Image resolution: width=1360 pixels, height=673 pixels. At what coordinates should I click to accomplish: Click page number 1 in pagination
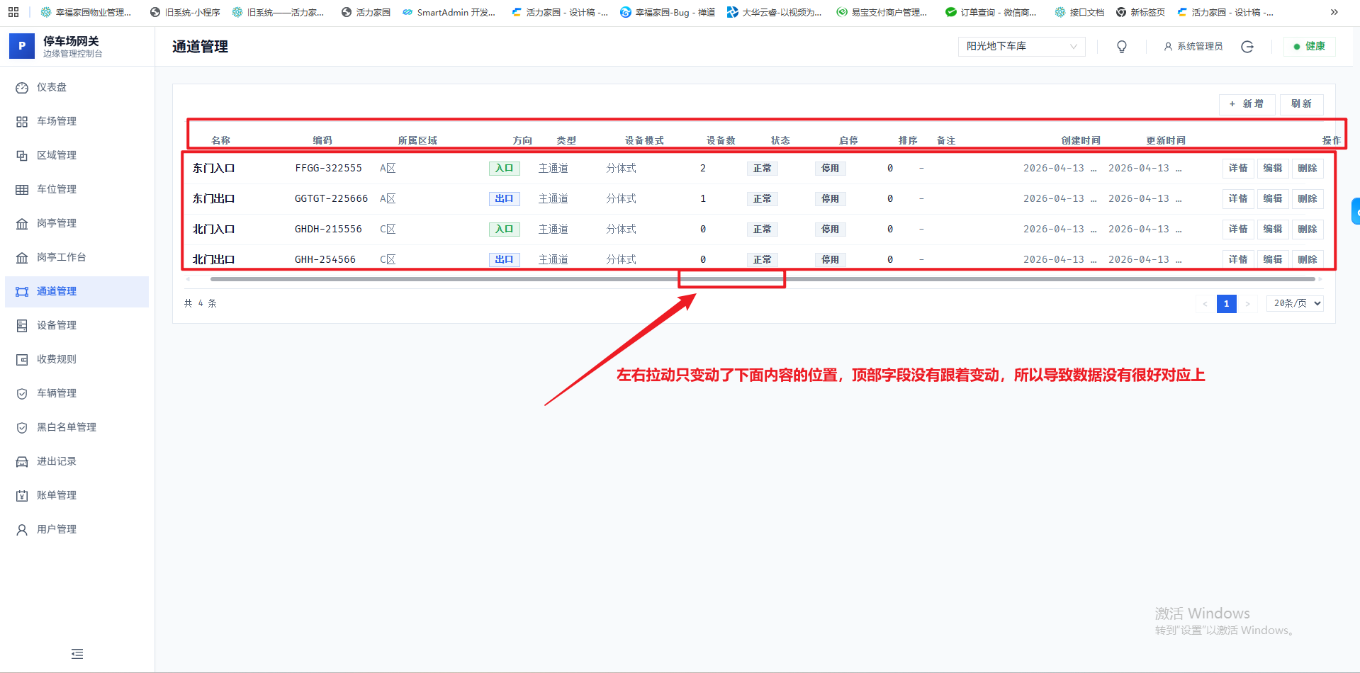pyautogui.click(x=1226, y=303)
